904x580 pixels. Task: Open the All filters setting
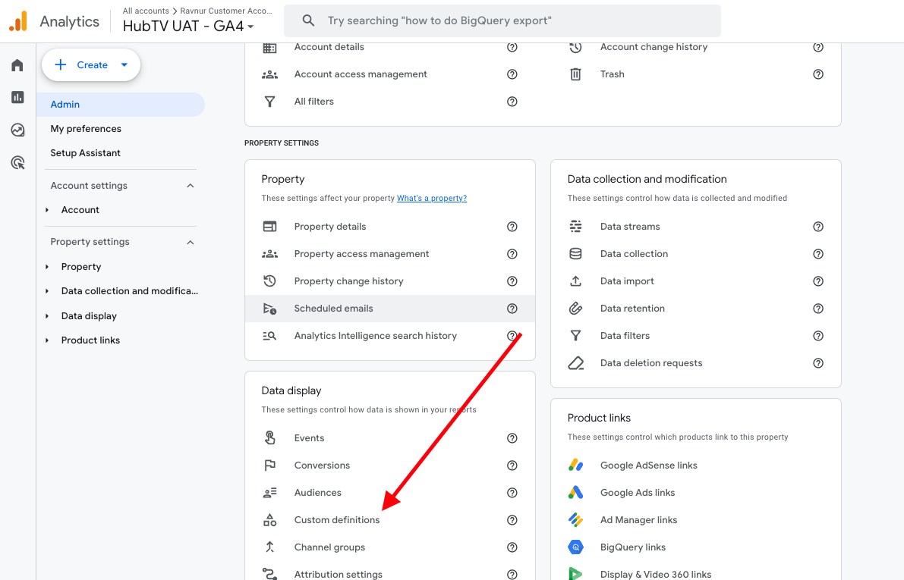pyautogui.click(x=389, y=102)
